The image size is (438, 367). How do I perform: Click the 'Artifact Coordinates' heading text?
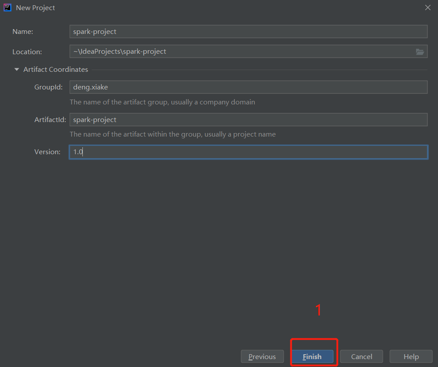[56, 69]
